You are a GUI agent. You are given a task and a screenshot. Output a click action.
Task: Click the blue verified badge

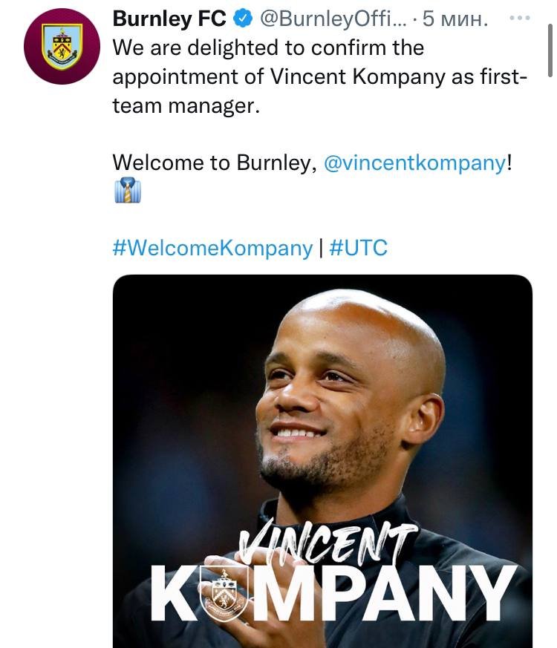point(243,19)
